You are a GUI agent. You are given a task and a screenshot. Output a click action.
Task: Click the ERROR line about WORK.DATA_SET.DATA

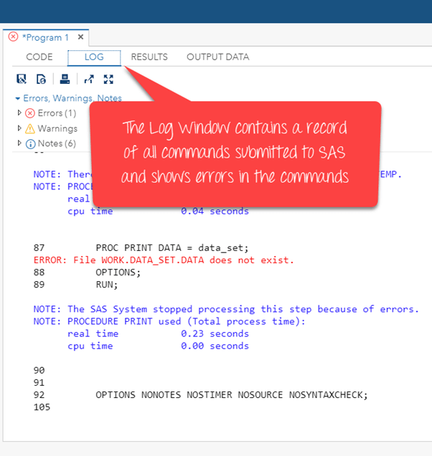pyautogui.click(x=164, y=260)
